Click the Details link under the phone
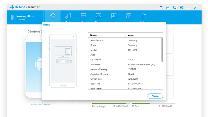208x117 pixels. point(47,104)
